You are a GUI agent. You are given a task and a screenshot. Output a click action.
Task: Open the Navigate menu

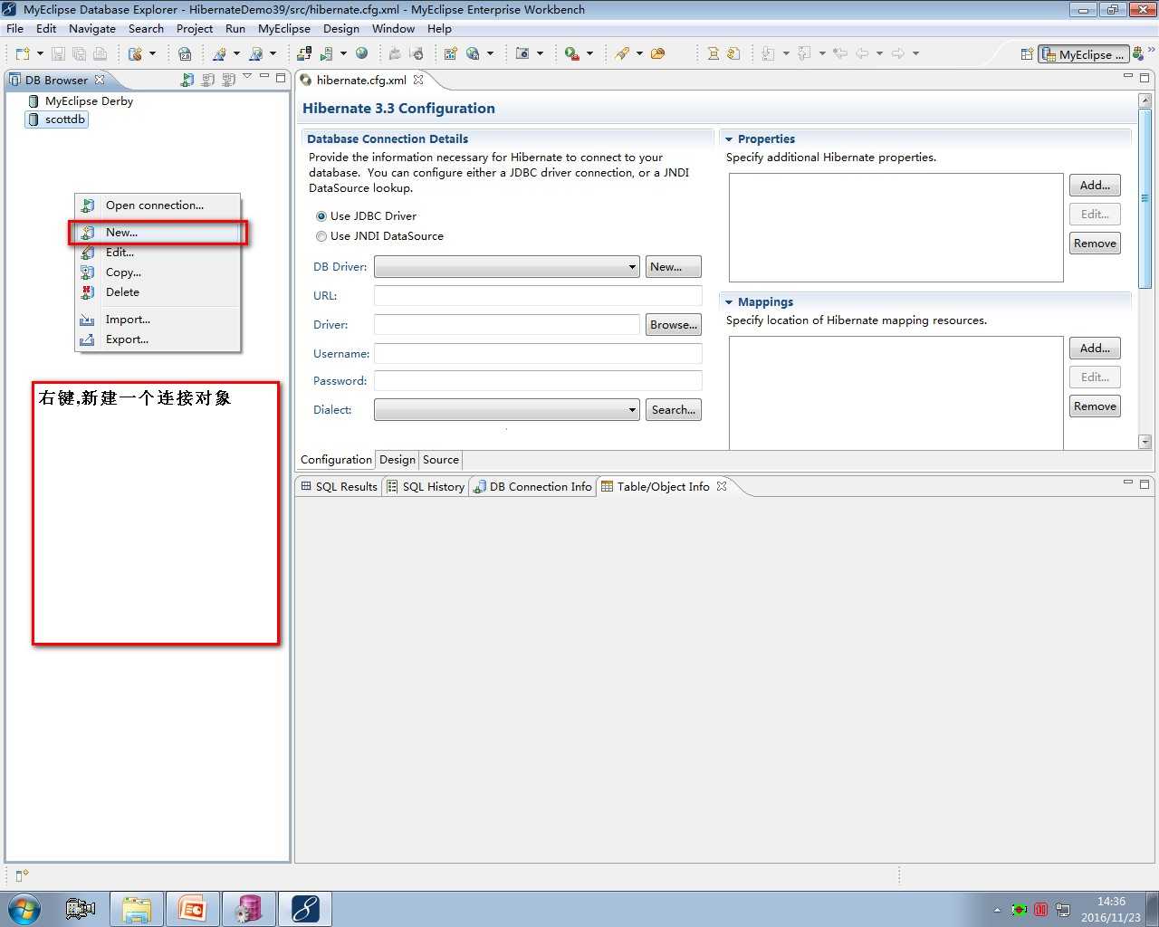coord(92,29)
